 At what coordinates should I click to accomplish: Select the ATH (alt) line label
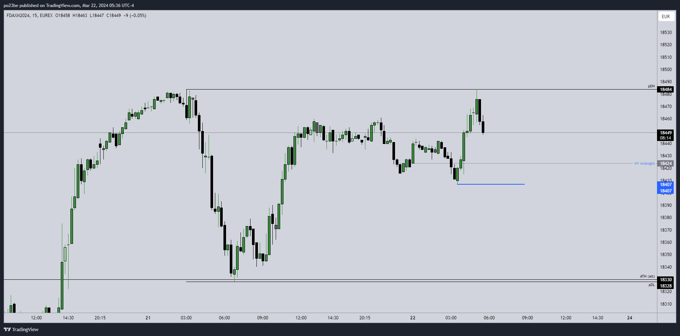(x=647, y=276)
